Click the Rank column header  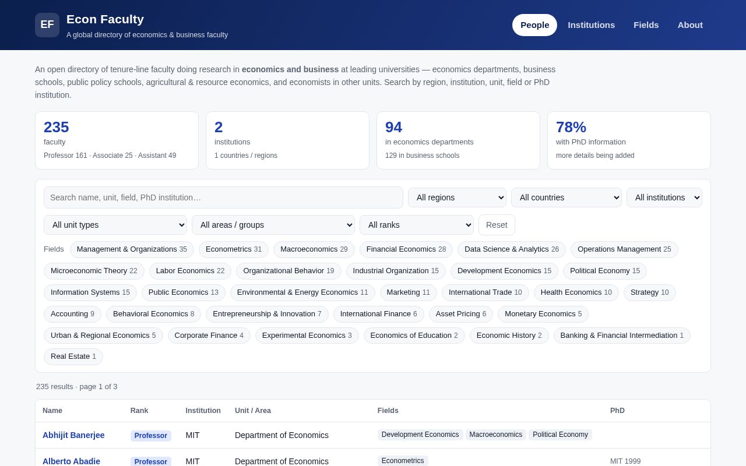139,411
